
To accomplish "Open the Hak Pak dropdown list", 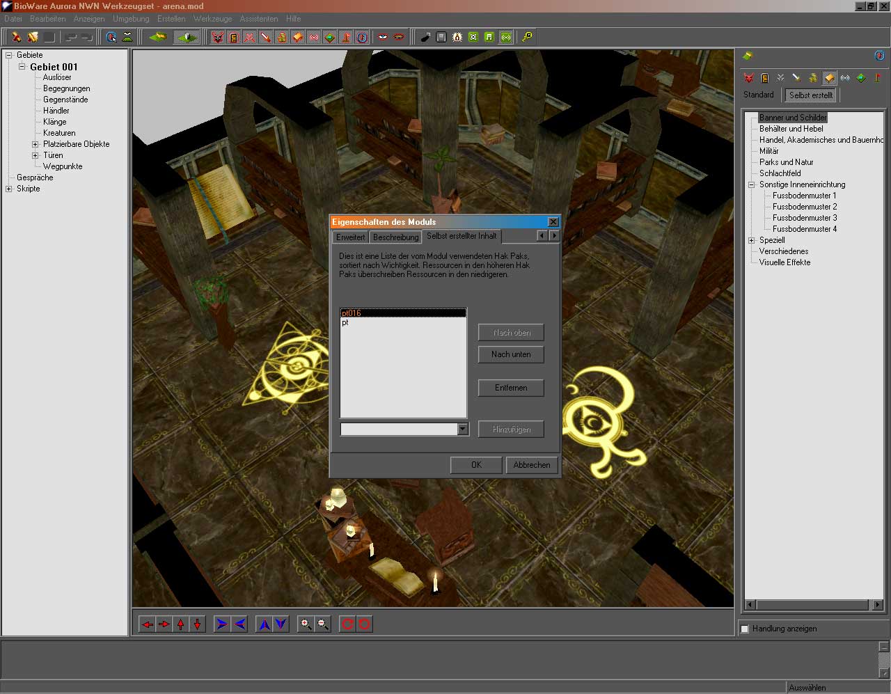I will [x=463, y=429].
